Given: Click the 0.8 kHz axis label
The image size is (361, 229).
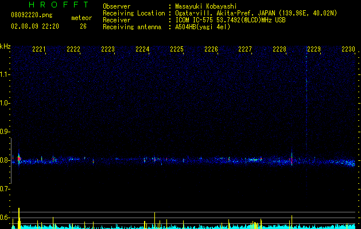Looking at the screenshot, I should click(5, 160).
